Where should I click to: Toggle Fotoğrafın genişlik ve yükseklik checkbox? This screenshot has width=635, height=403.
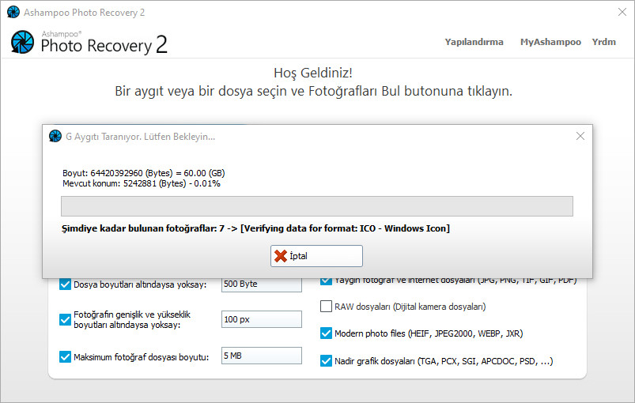[65, 320]
